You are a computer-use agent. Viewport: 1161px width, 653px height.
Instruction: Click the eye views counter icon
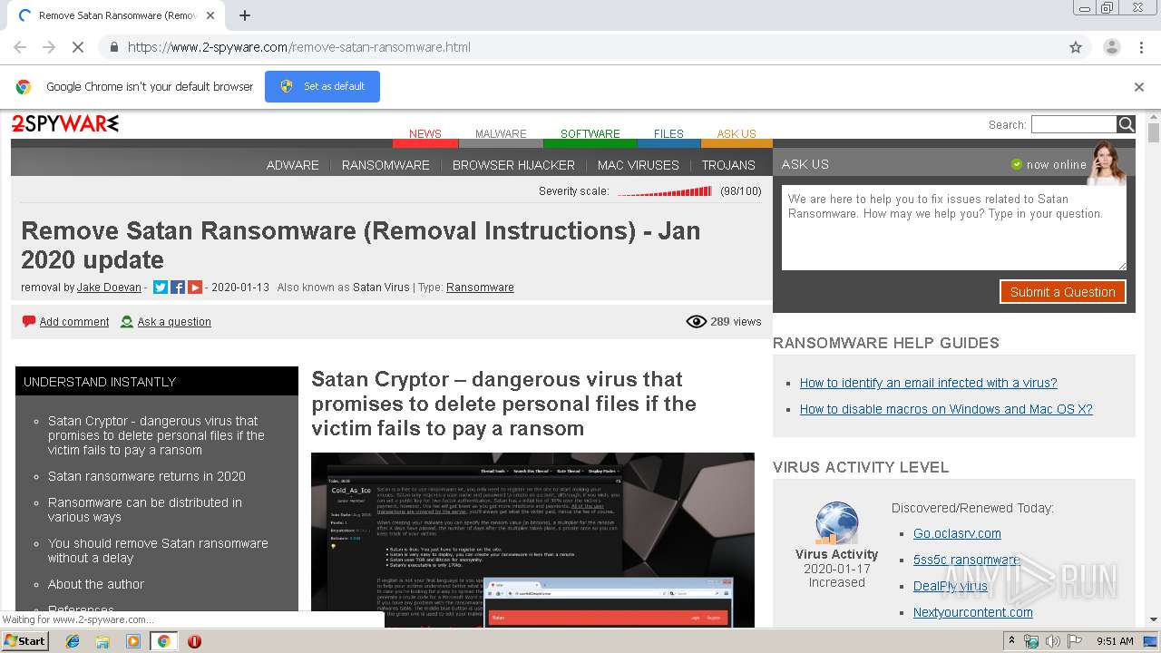click(x=696, y=322)
